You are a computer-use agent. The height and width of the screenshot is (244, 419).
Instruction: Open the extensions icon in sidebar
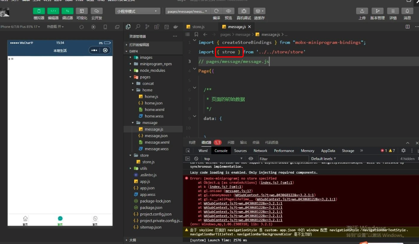(157, 27)
